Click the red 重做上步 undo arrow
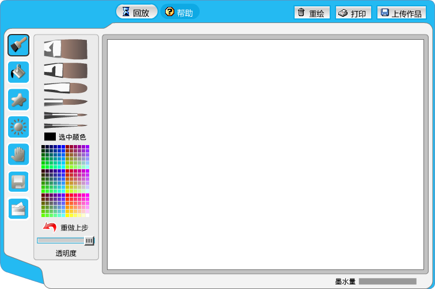This screenshot has height=289, width=435. click(x=49, y=227)
